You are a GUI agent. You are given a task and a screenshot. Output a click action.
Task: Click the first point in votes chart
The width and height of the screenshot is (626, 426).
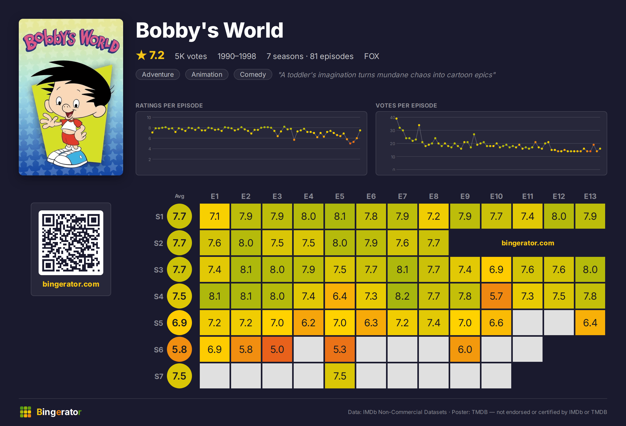[x=396, y=119]
